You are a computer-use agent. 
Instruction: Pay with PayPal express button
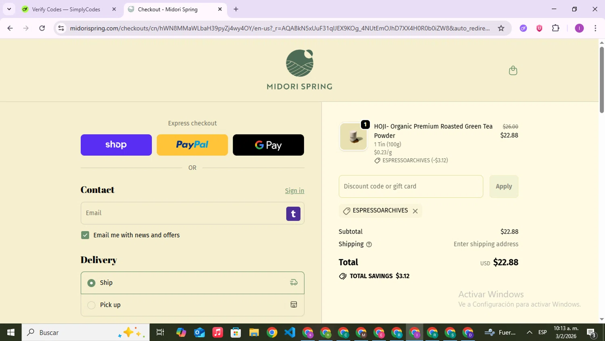point(192,145)
